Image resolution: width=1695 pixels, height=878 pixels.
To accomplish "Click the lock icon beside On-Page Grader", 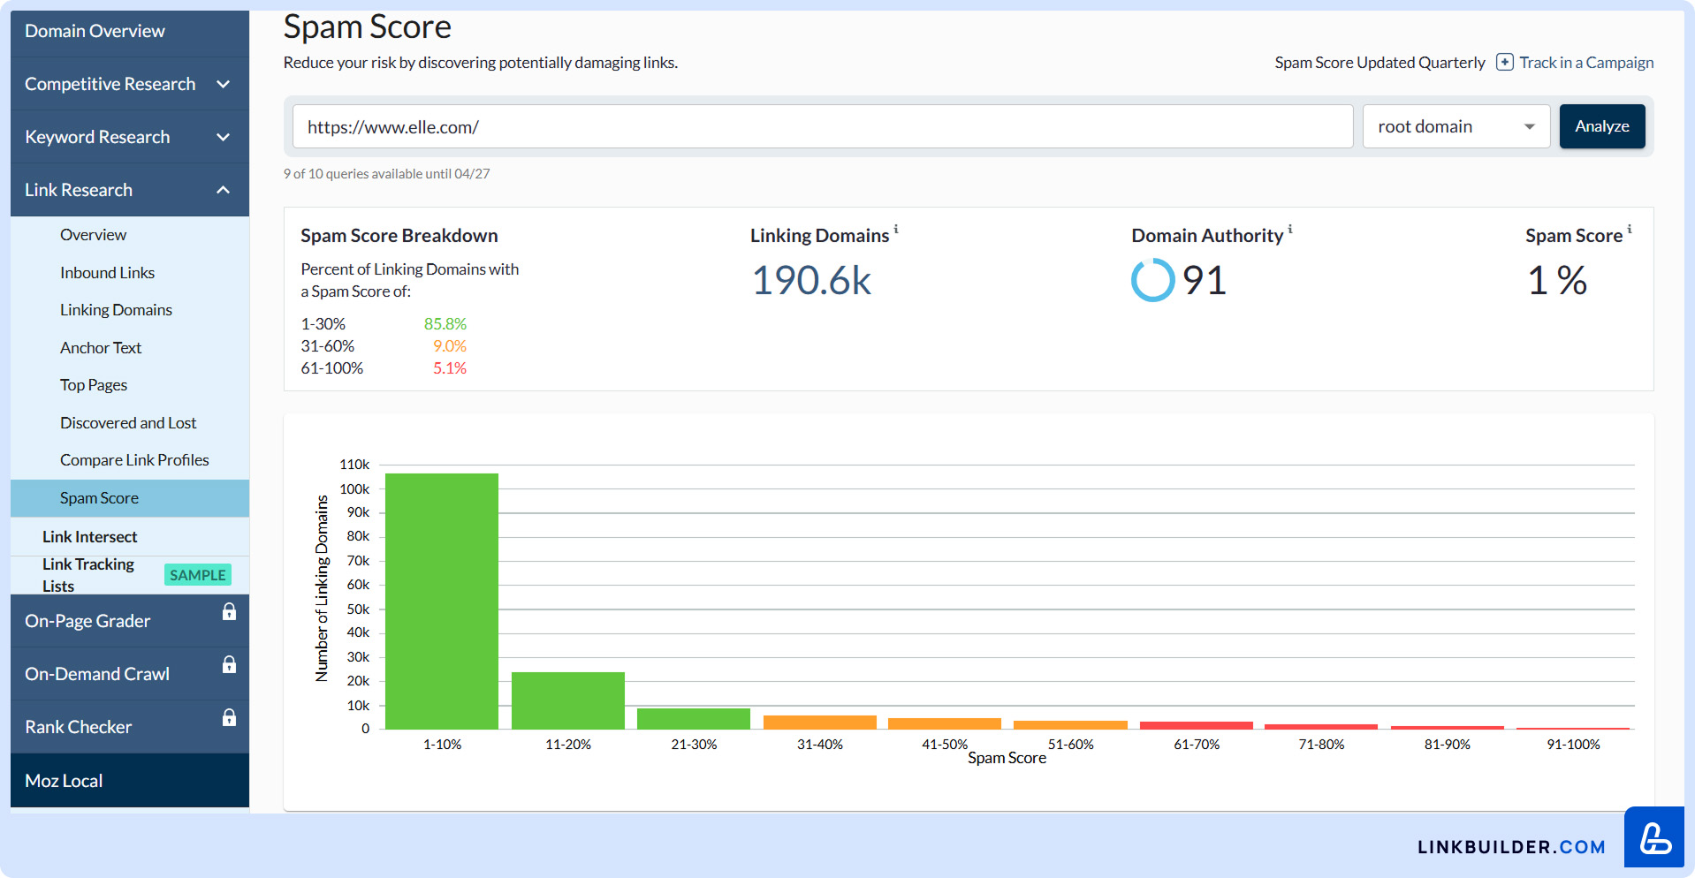I will click(229, 612).
